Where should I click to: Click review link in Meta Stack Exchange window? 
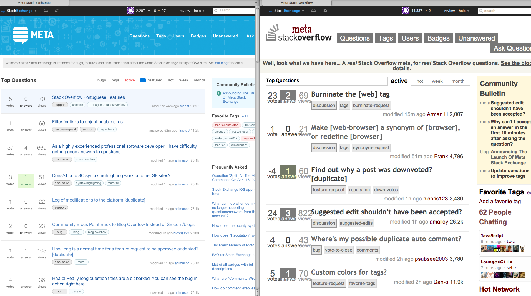pyautogui.click(x=185, y=11)
